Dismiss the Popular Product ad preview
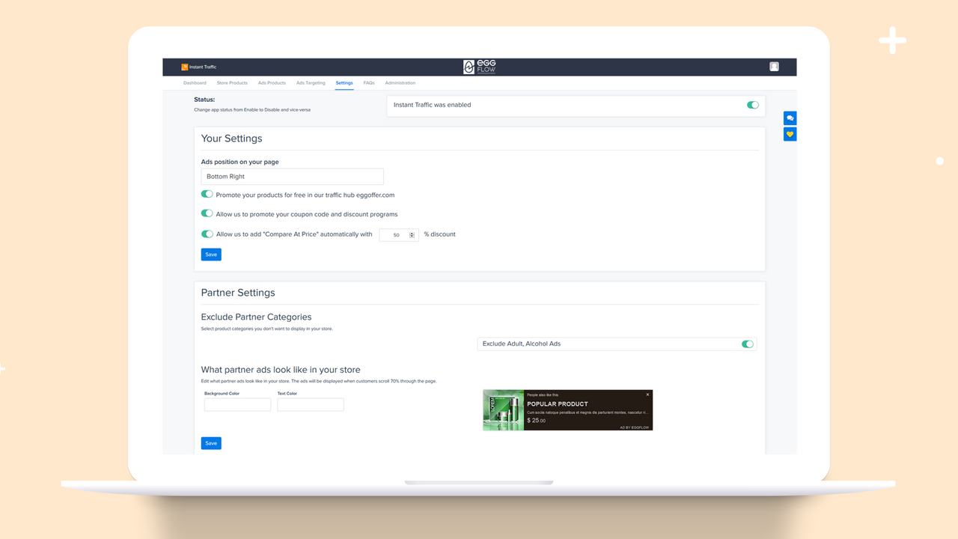958x539 pixels. pos(647,394)
